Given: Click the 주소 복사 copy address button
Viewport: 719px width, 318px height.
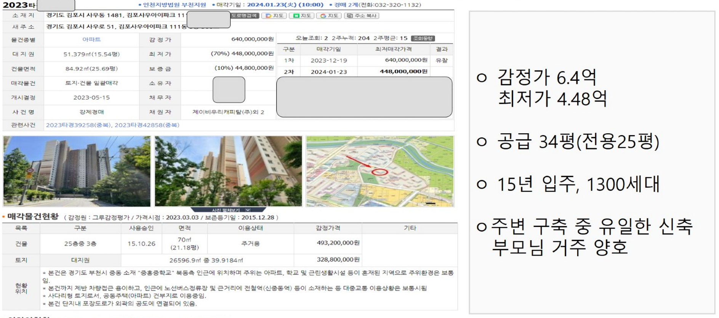Looking at the screenshot, I should [362, 16].
